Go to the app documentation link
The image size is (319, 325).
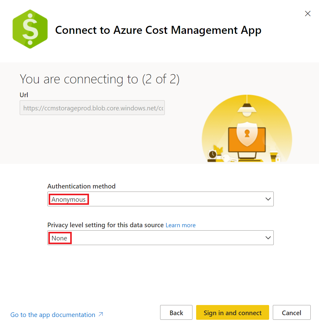53,315
